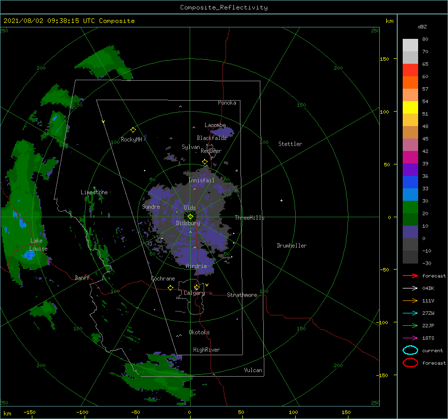The height and width of the screenshot is (419, 448).
Task: Click the Stettler label
Action: tap(290, 144)
